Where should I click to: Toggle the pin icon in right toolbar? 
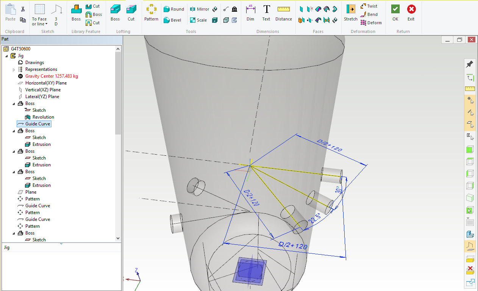pos(470,64)
